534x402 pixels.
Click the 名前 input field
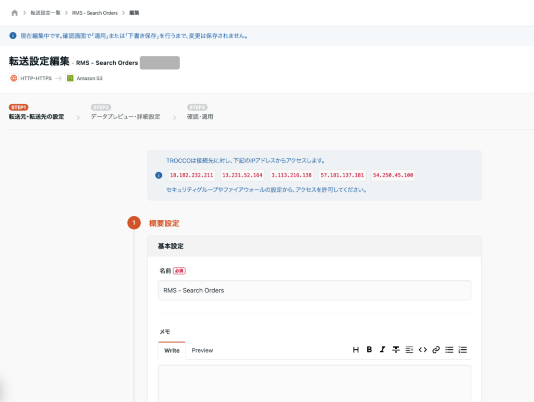pos(314,290)
